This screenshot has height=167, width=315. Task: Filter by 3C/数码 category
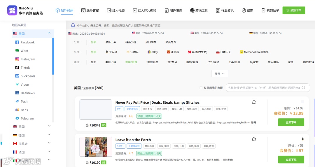coord(172,62)
